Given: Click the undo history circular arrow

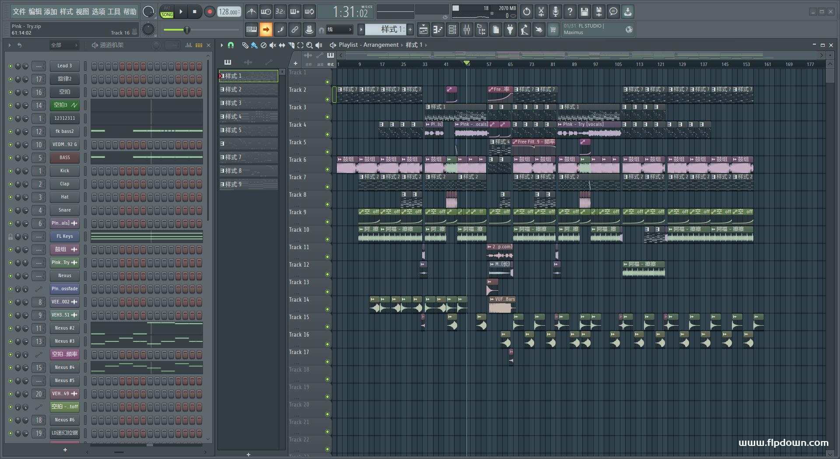Looking at the screenshot, I should coord(527,12).
